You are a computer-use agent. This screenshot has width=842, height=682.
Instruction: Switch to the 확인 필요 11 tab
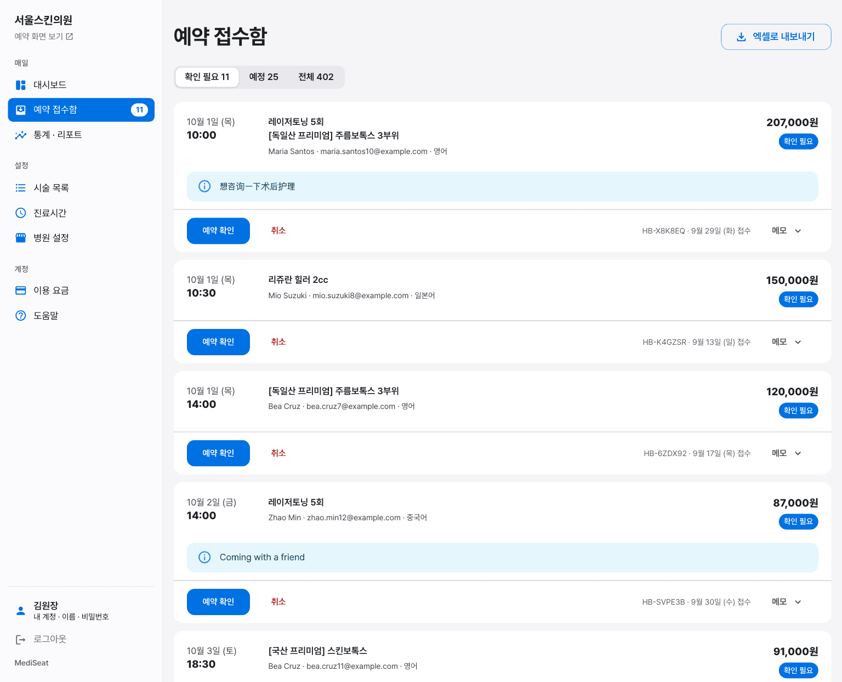pyautogui.click(x=207, y=77)
